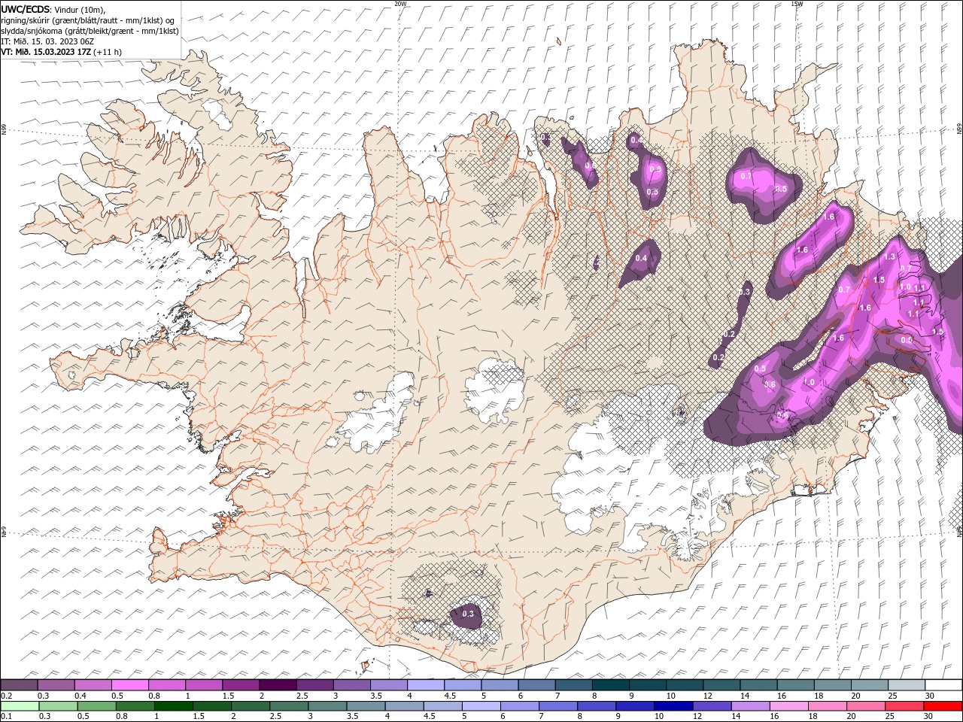The image size is (963, 722).
Task: Click the 20W longitude label
Action: point(400,4)
